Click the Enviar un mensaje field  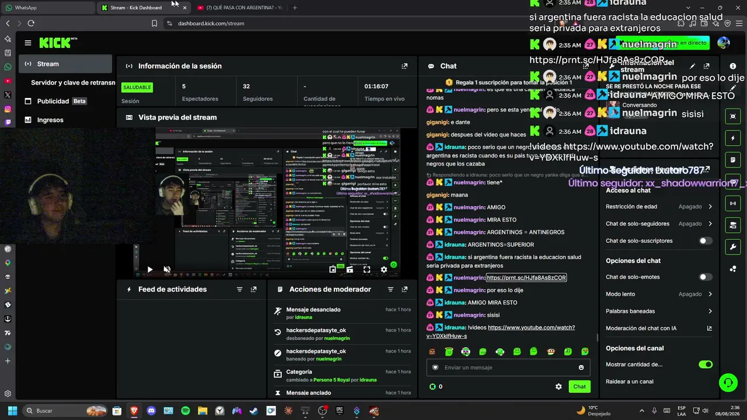(x=508, y=367)
